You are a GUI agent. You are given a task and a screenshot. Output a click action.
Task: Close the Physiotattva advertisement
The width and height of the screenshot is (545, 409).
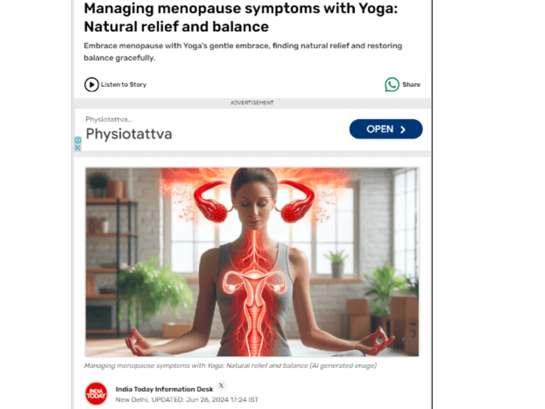[x=78, y=147]
